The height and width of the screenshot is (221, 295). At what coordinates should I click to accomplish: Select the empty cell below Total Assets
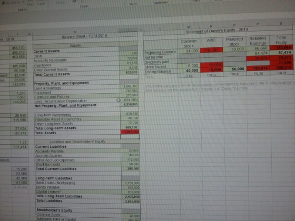(130, 137)
